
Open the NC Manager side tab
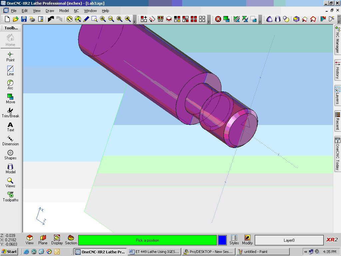tap(337, 40)
